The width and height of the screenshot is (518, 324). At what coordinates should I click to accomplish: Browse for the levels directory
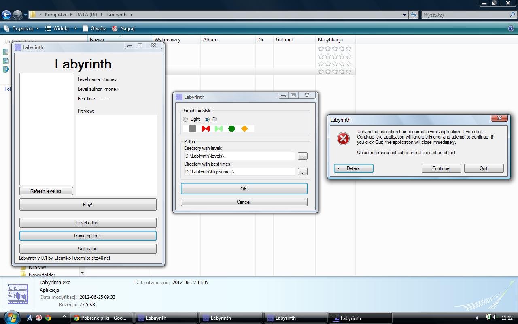tap(302, 156)
